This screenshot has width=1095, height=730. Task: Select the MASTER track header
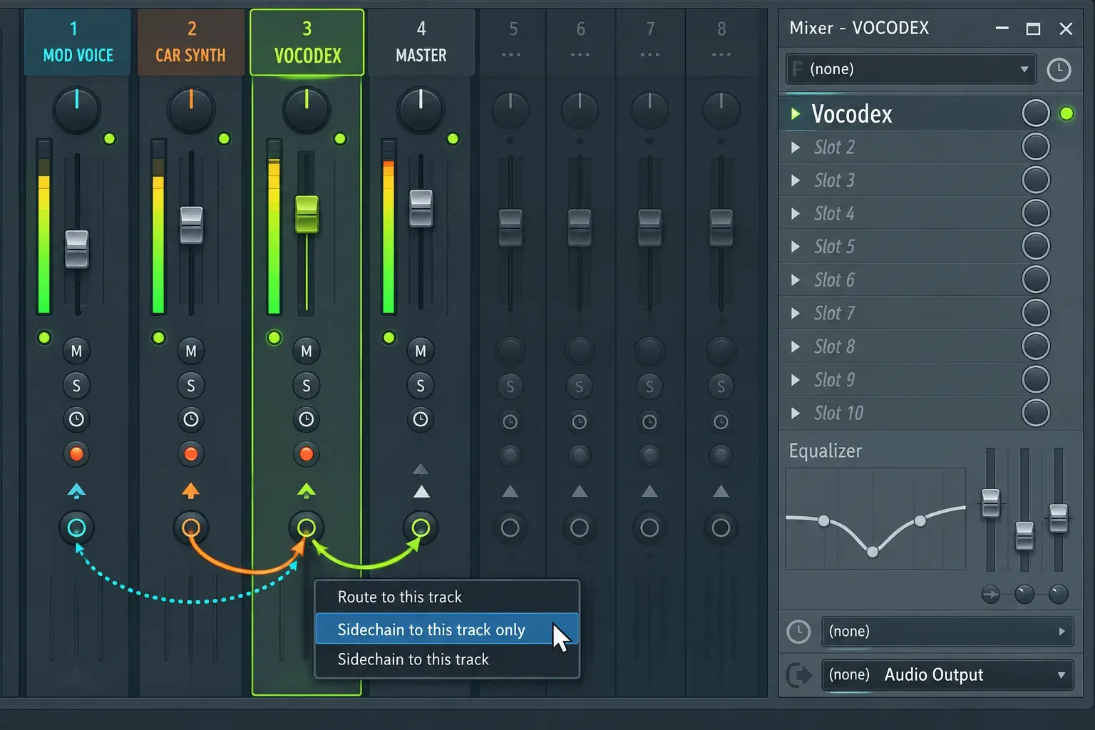(x=421, y=42)
